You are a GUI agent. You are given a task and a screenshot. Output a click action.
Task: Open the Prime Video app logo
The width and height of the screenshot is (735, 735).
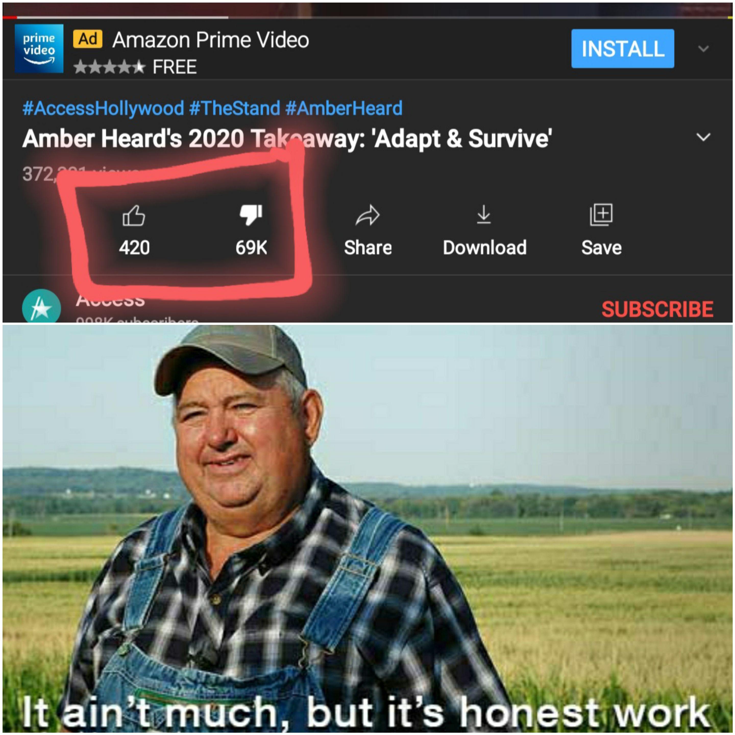(39, 48)
